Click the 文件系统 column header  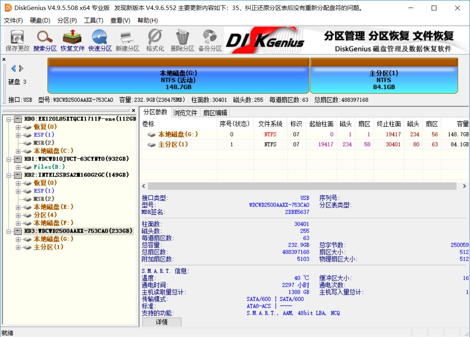click(x=270, y=124)
